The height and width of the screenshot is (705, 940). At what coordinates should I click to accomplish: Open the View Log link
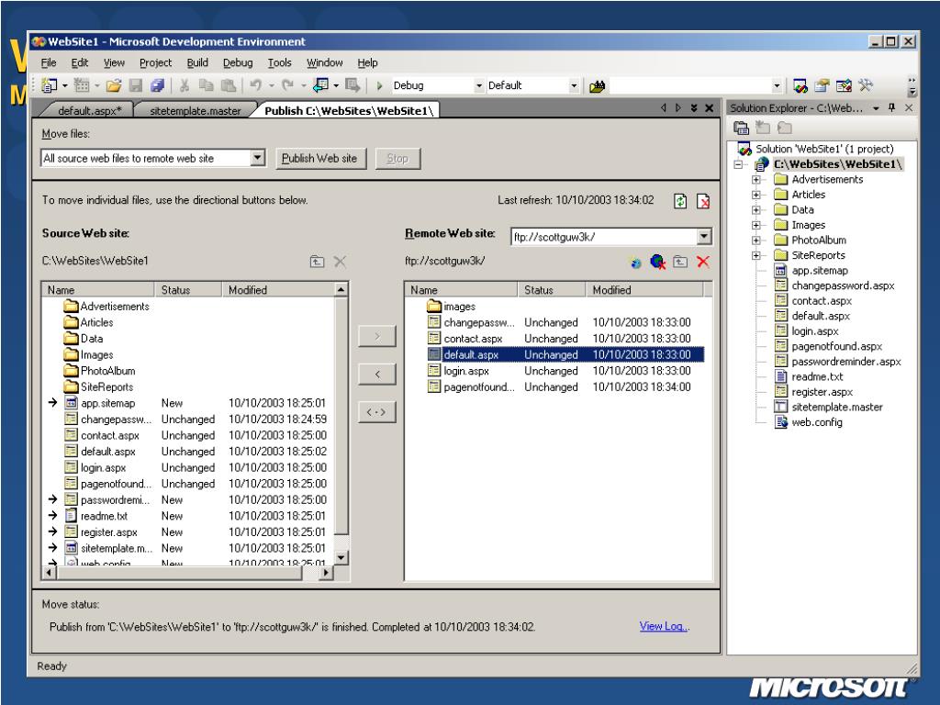(665, 626)
